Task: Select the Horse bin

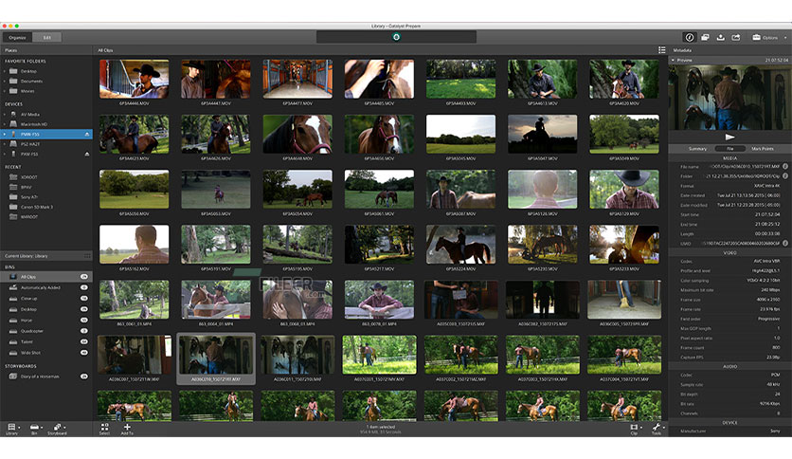Action: [x=46, y=320]
